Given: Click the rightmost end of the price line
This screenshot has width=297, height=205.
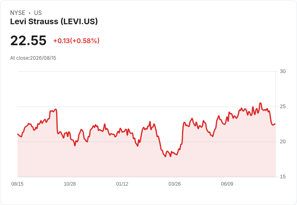Looking at the screenshot, I should 275,124.
